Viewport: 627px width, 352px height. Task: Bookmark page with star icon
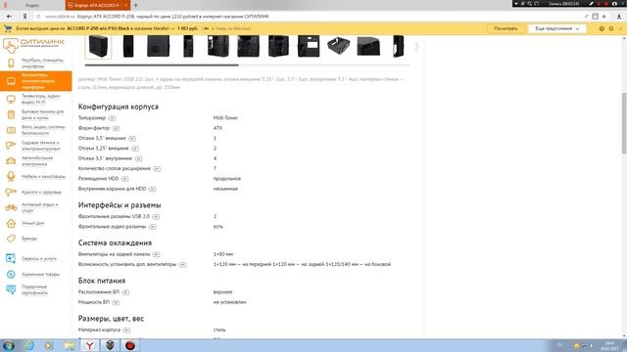(x=603, y=17)
